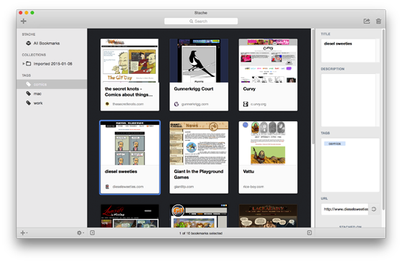Click the share icon in the toolbar
Screen dimensions: 402x262
pos(367,21)
